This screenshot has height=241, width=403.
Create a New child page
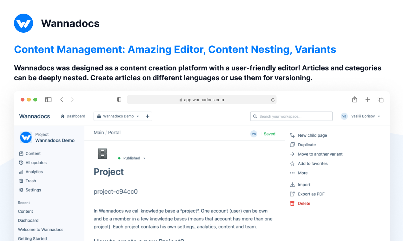(308, 135)
